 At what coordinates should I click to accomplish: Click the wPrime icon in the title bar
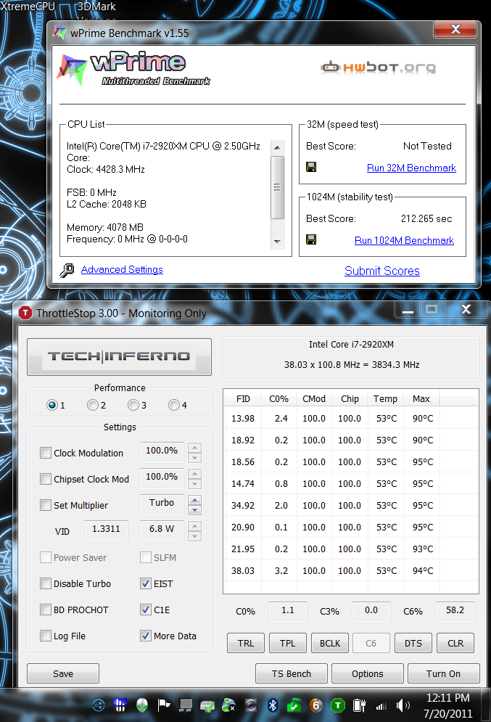point(59,33)
